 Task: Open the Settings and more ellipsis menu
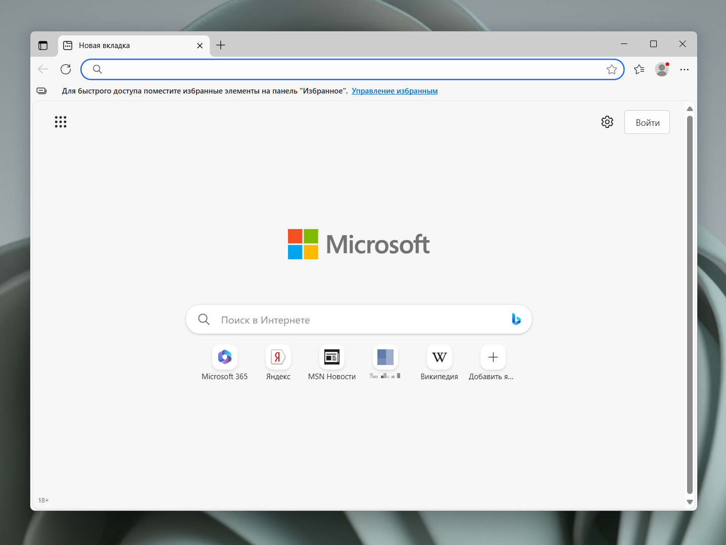[684, 69]
